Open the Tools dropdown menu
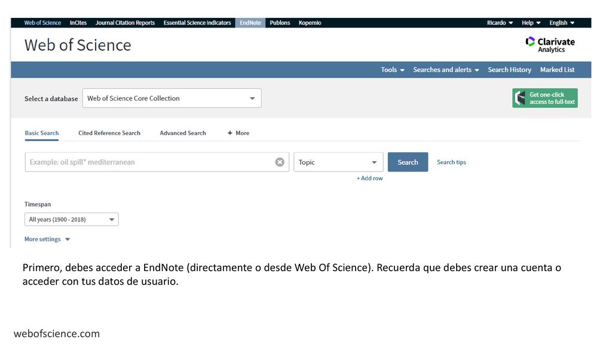The width and height of the screenshot is (612, 344). pos(392,70)
